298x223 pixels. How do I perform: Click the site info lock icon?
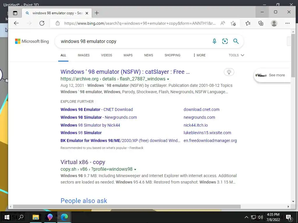[x=58, y=23]
